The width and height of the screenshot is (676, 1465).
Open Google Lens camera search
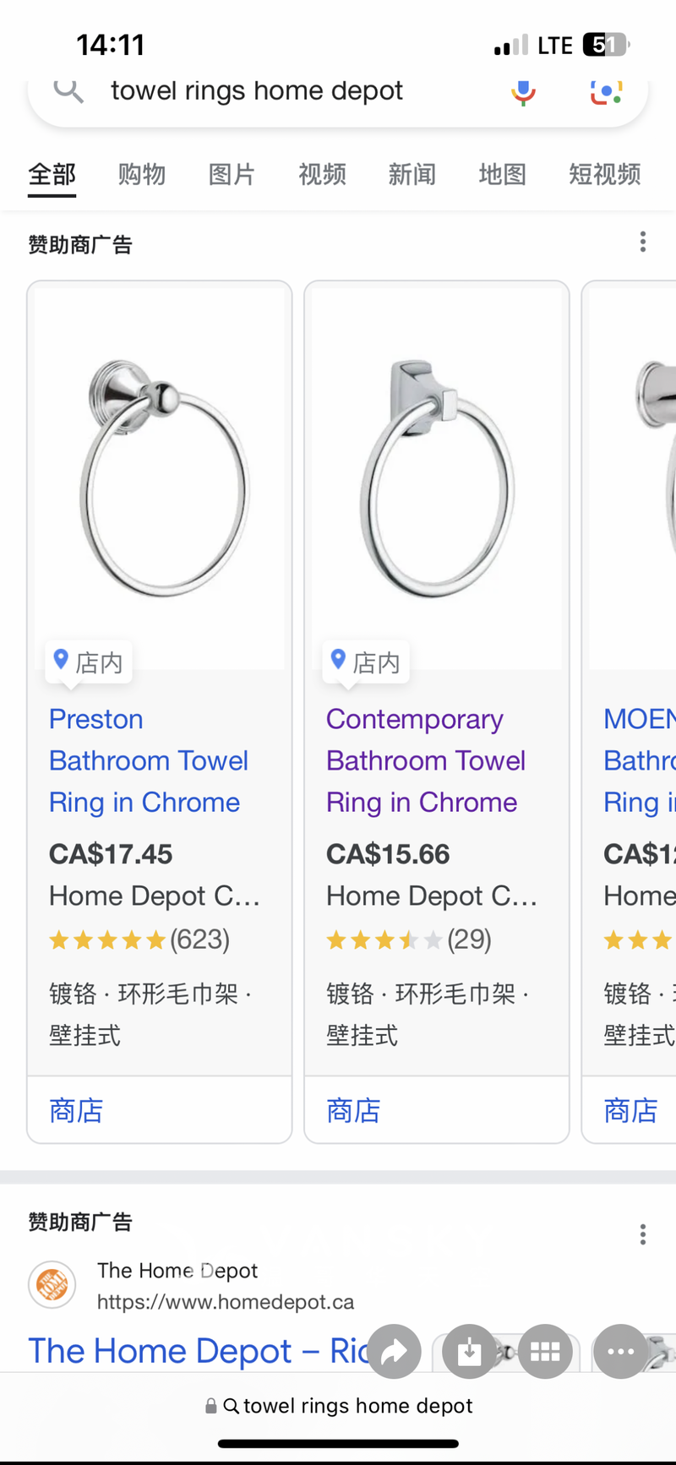pyautogui.click(x=606, y=91)
